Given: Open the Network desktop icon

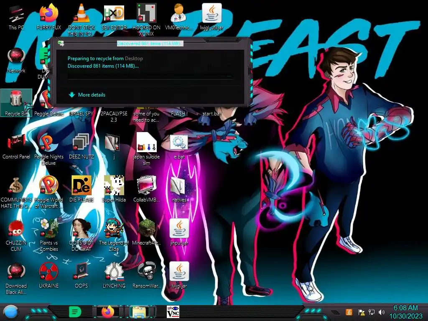Looking at the screenshot, I should click(x=16, y=61).
